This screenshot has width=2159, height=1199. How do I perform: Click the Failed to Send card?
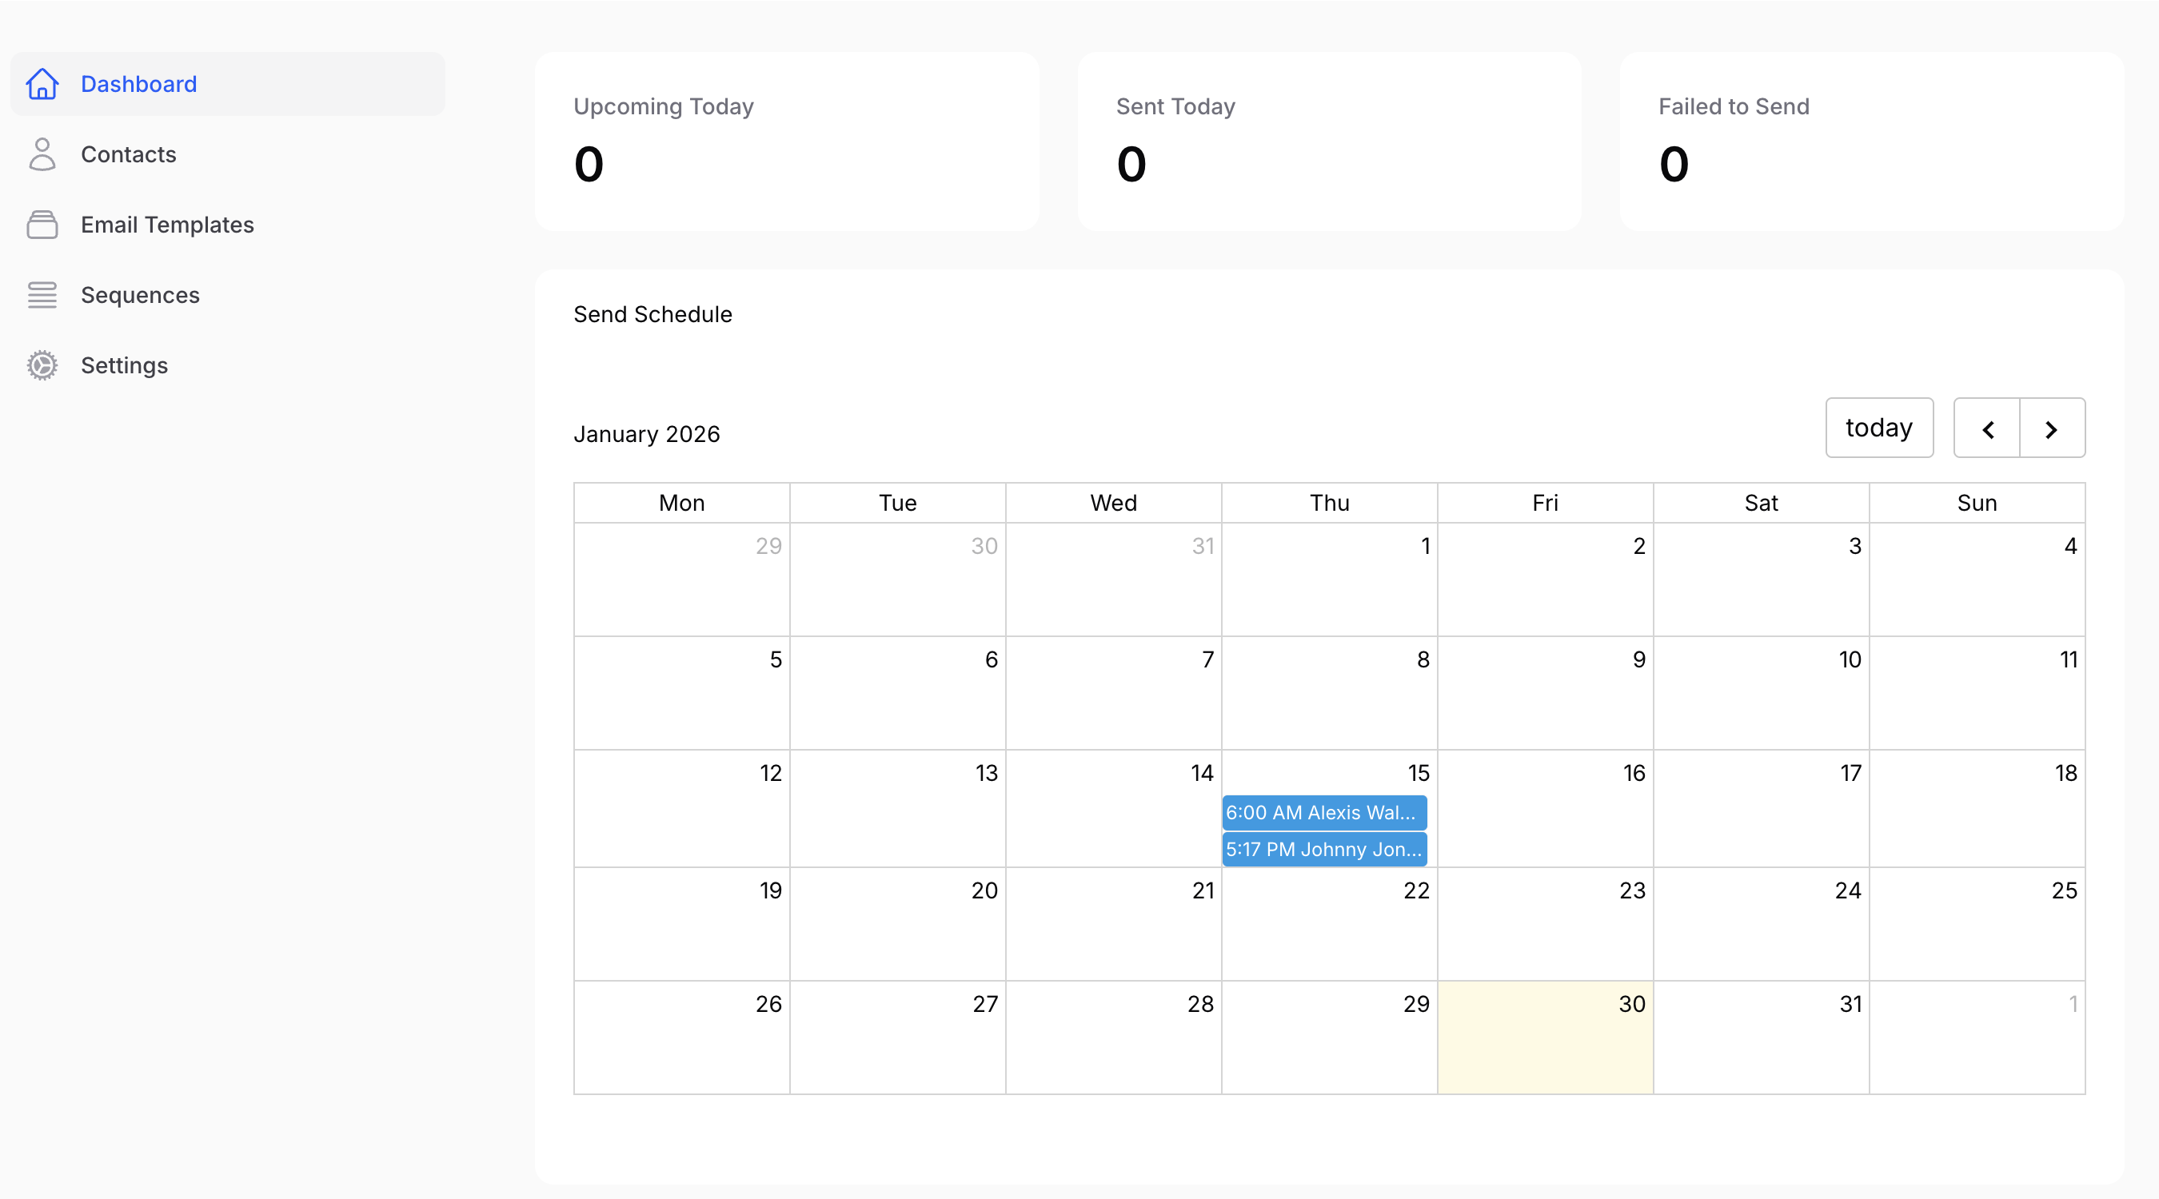[x=1871, y=141]
